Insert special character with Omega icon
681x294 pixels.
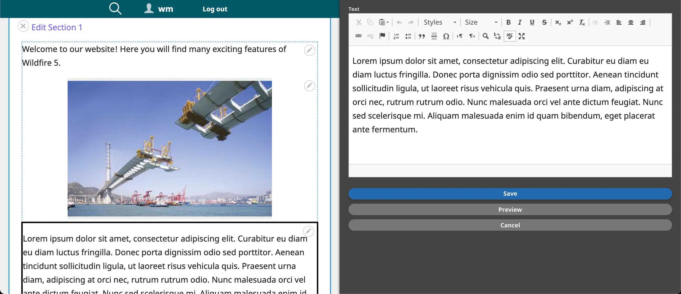(446, 36)
